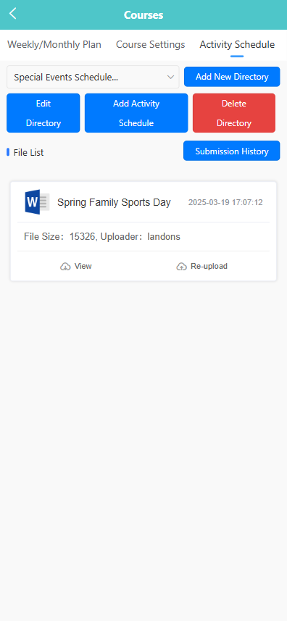Viewport: 287px width, 621px height.
Task: Click Add Activity Schedule button
Action: (x=136, y=113)
